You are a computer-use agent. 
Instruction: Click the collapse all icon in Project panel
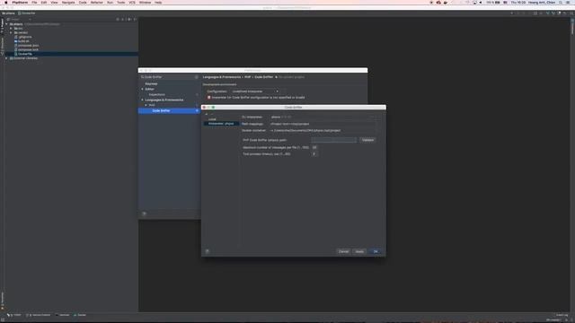123,19
